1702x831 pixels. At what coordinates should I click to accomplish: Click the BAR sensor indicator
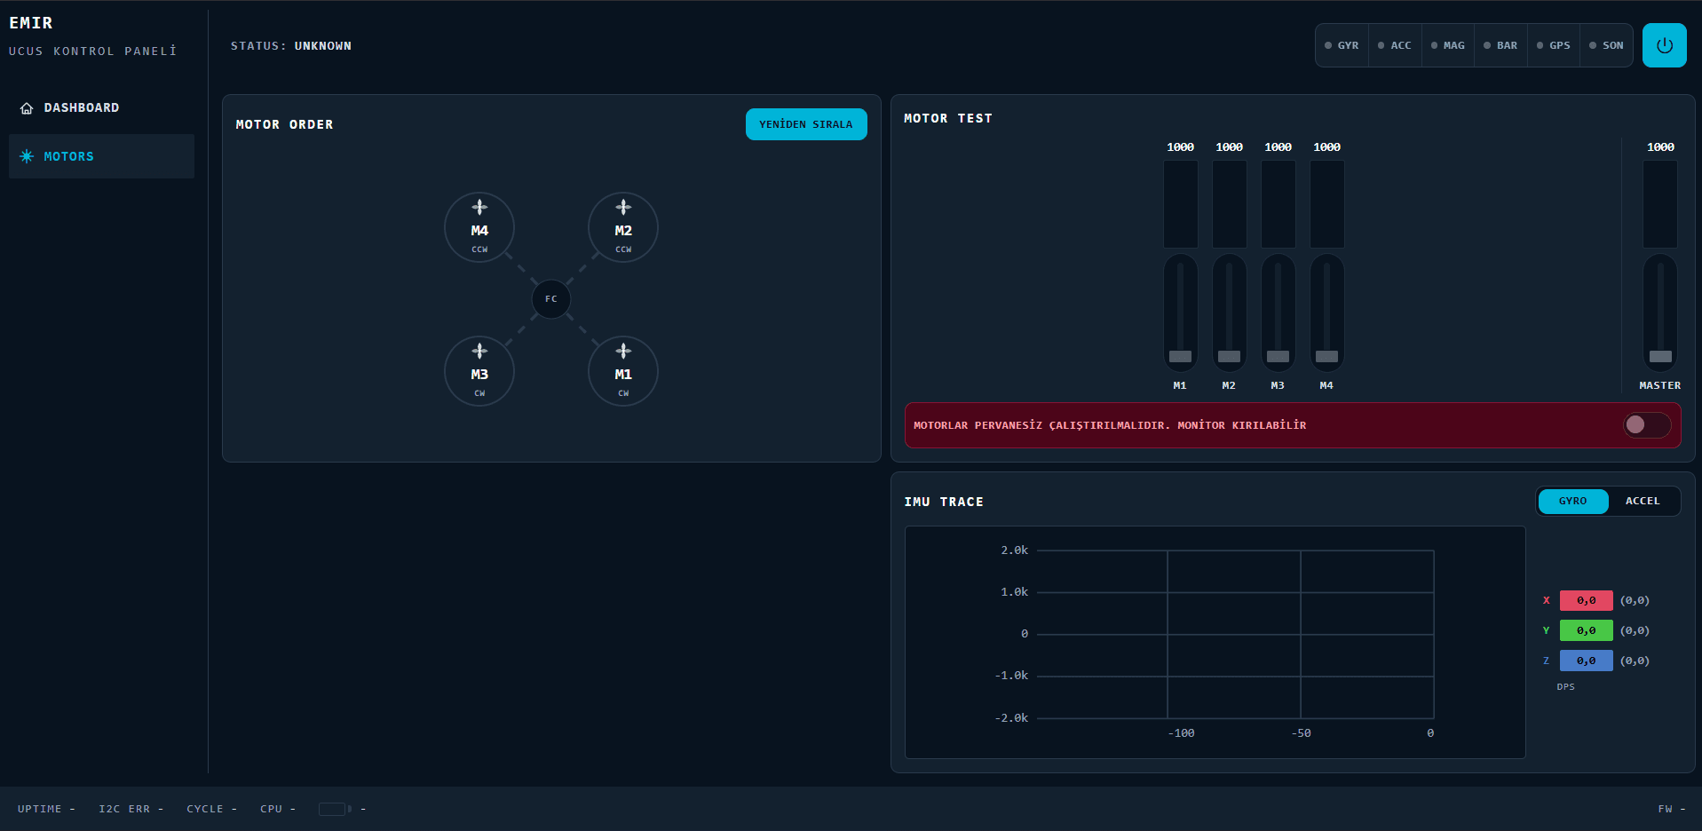click(1500, 45)
